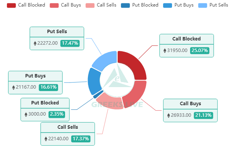Click the Ethereum icon beside 3000.00

tap(26, 114)
